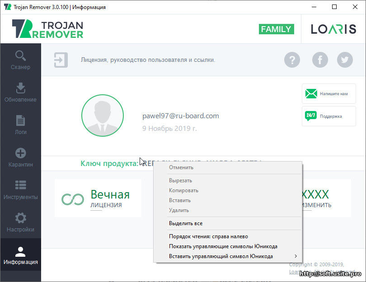Click the Напишите нам button label
Screen dimensions: 366x282
[x=334, y=94]
